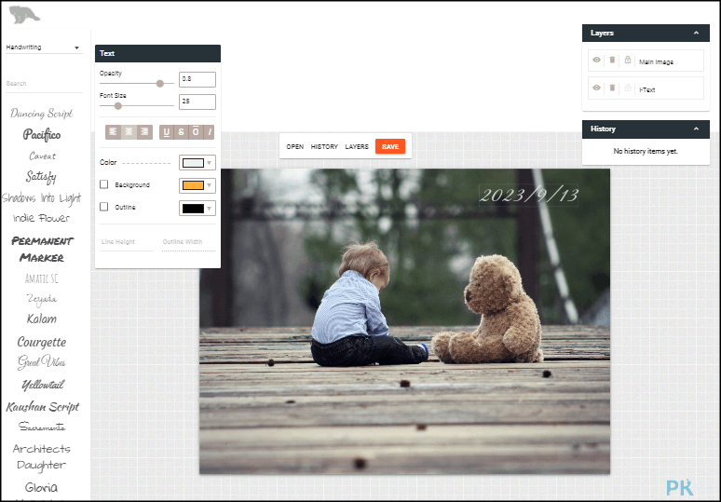Enable the Outline checkbox

[104, 207]
